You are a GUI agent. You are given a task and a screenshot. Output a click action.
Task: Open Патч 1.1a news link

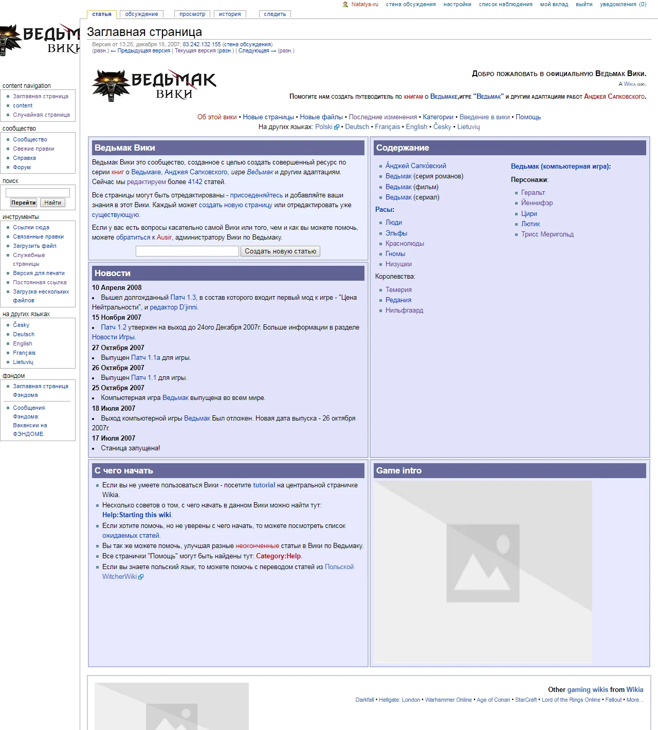pyautogui.click(x=145, y=358)
